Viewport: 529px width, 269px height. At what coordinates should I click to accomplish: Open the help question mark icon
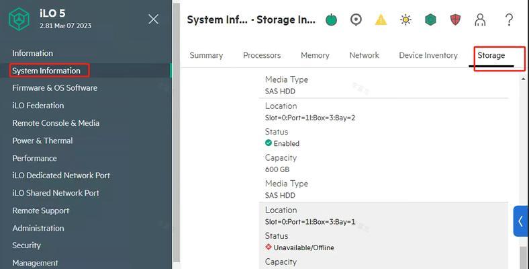point(509,20)
